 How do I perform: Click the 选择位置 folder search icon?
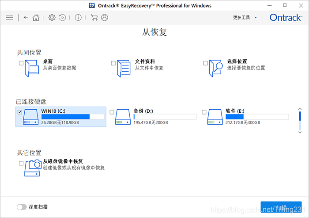216,69
